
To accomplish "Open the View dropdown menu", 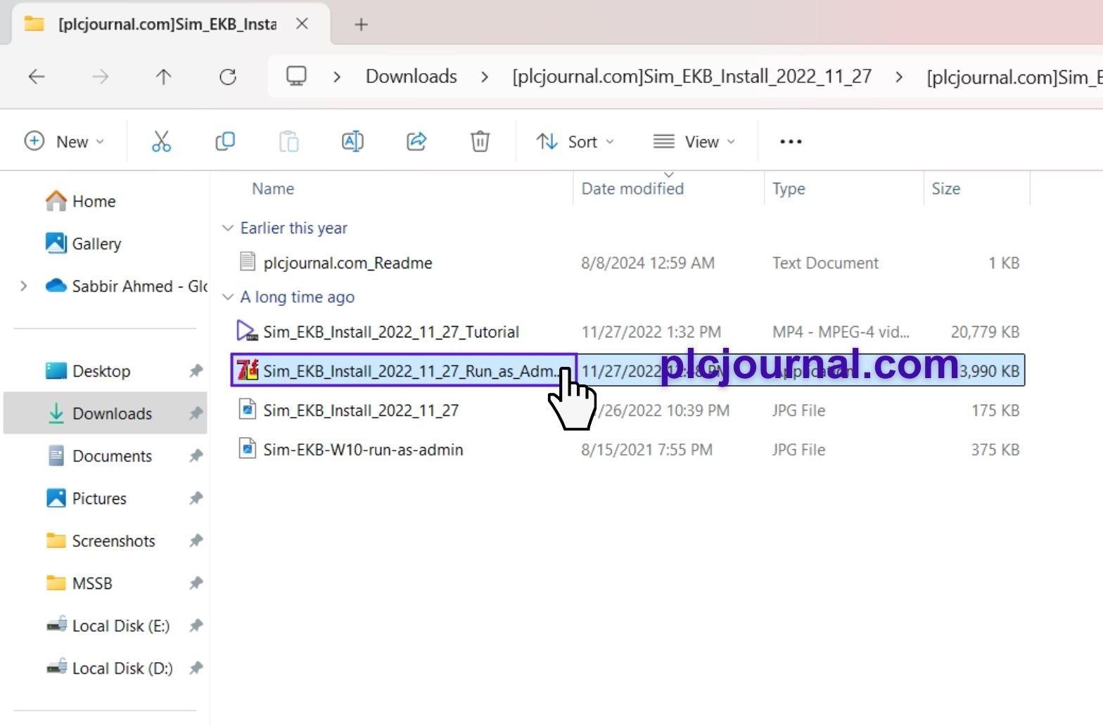I will (694, 141).
